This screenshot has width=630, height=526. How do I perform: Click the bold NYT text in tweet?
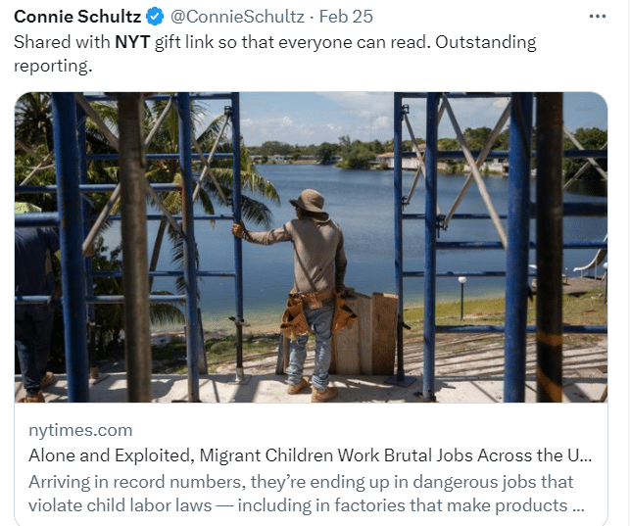(x=132, y=42)
